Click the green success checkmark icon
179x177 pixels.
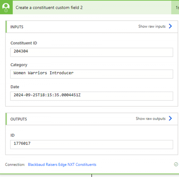click(176, 164)
